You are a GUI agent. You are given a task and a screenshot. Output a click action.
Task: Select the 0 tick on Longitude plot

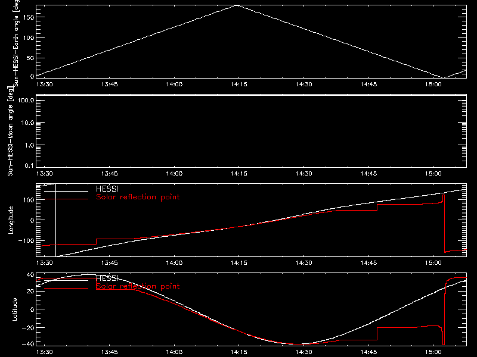(x=32, y=220)
